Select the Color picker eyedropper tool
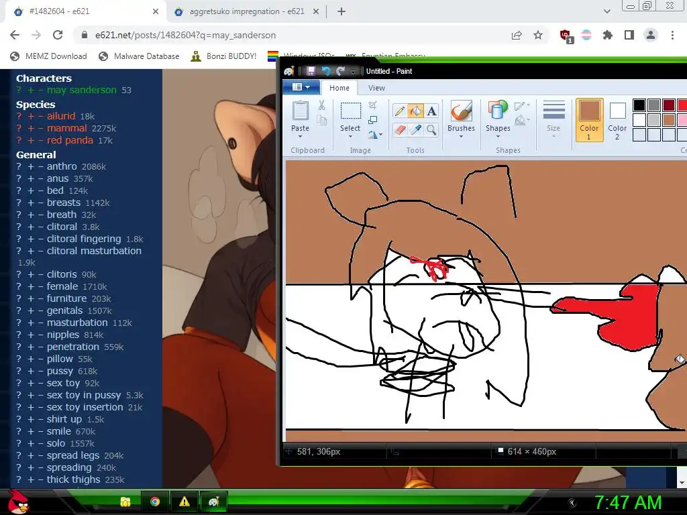Screen dimensions: 687x515 (415, 129)
